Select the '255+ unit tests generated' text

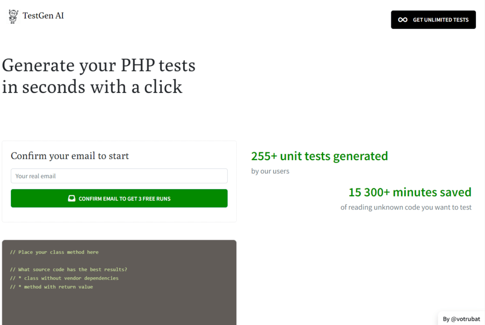[x=319, y=156]
